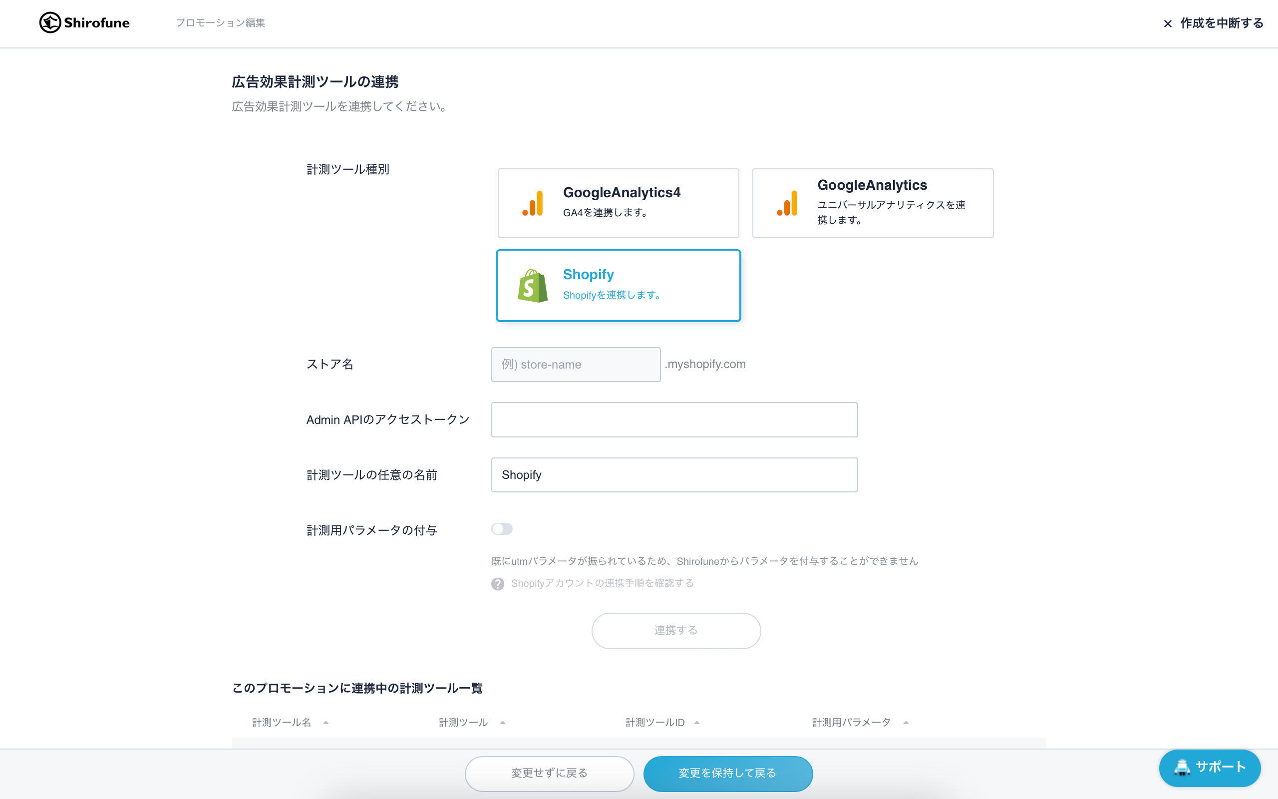Image resolution: width=1278 pixels, height=799 pixels.
Task: Click the help question mark icon
Action: [x=497, y=583]
